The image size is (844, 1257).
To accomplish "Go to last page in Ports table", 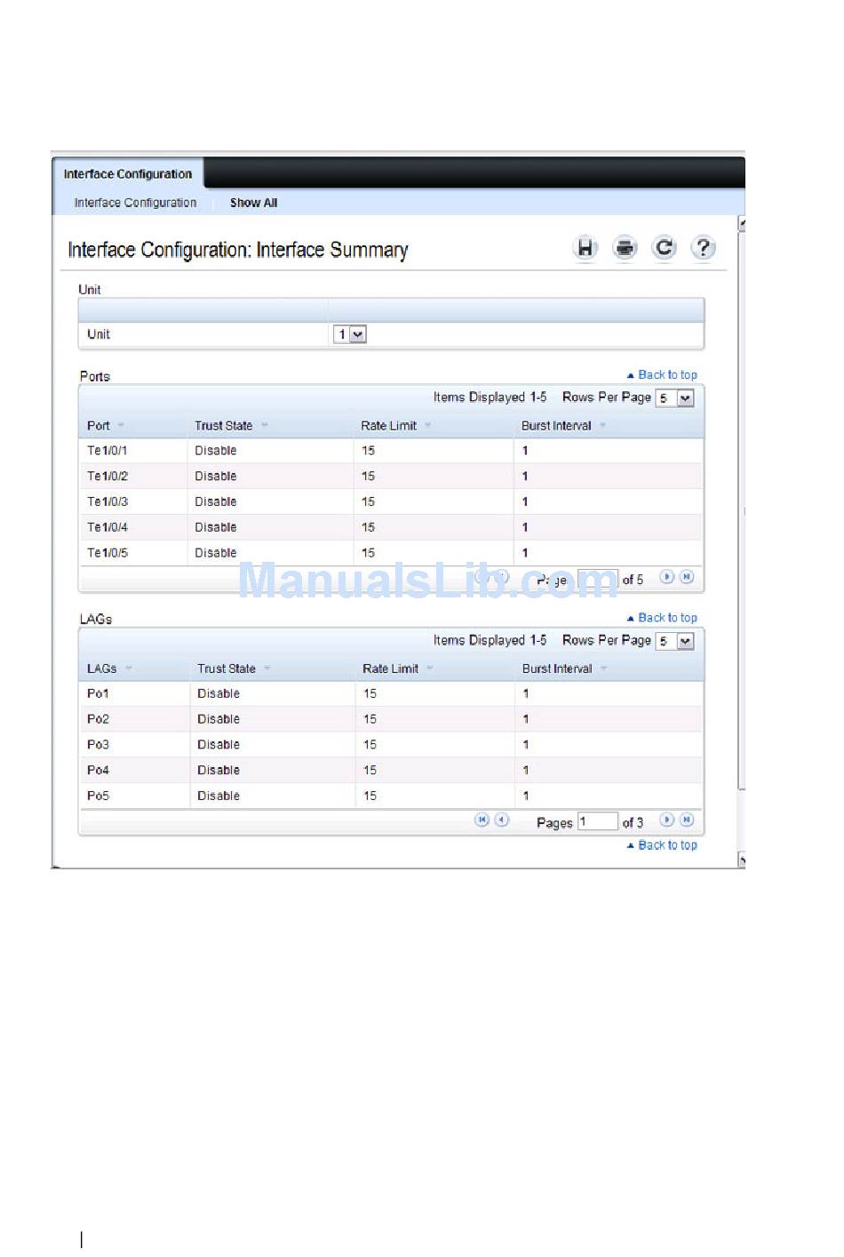I will 687,577.
